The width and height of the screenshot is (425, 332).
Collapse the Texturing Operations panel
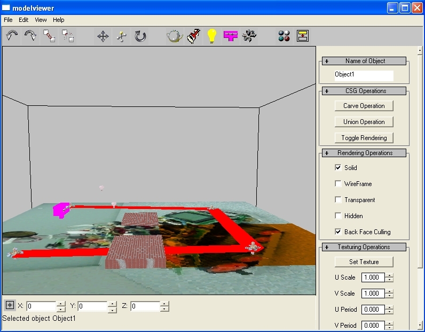click(327, 247)
